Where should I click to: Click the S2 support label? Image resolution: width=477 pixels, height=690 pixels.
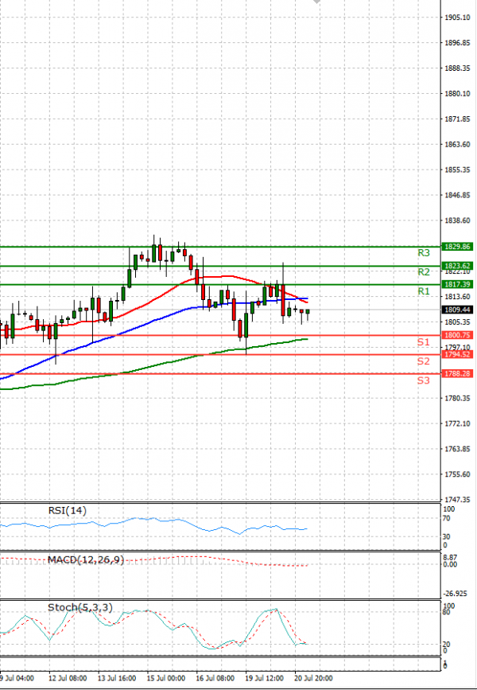pos(424,361)
